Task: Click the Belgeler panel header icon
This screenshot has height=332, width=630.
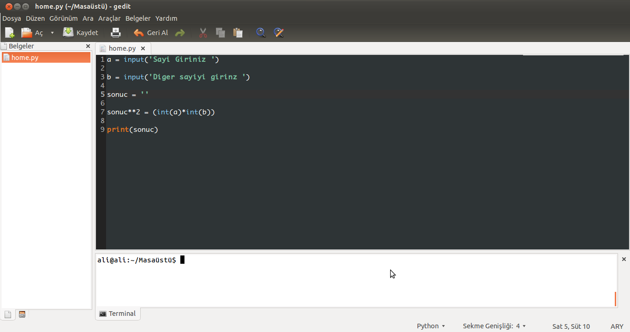Action: tap(4, 46)
